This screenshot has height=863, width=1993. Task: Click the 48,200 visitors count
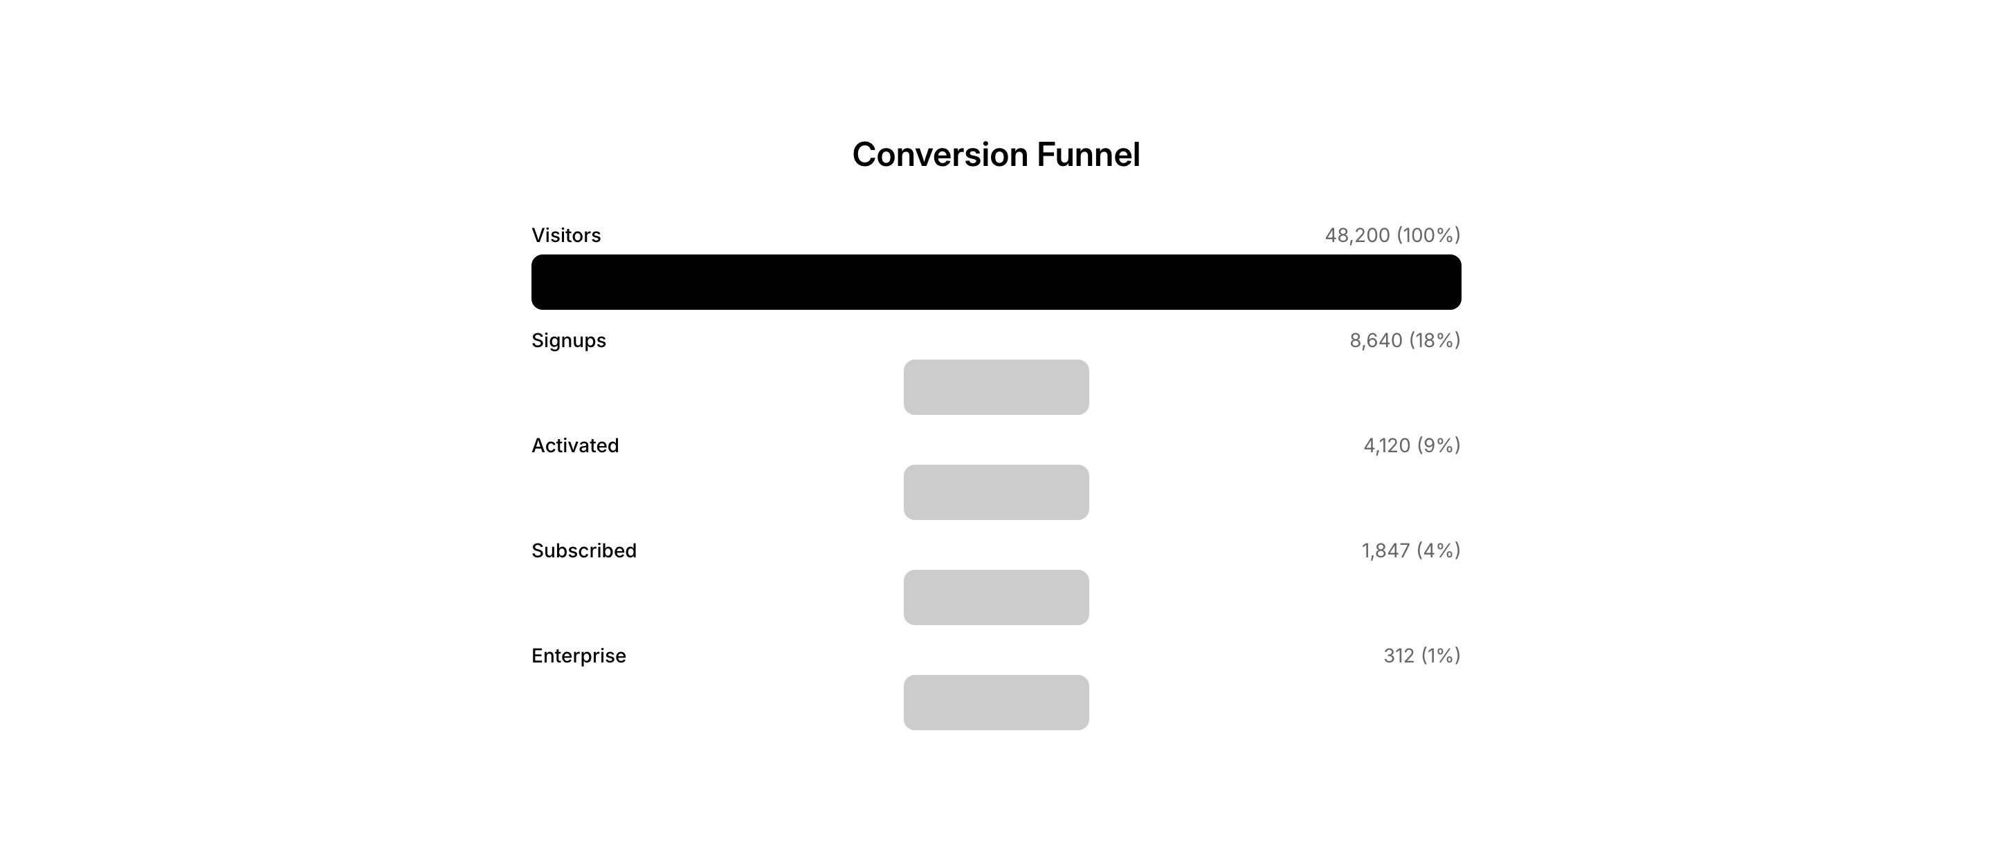(1357, 235)
